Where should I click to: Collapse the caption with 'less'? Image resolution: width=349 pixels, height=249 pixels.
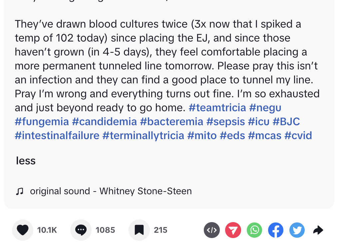click(x=26, y=161)
